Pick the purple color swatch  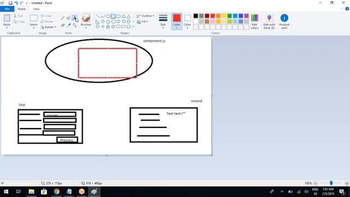247,16
